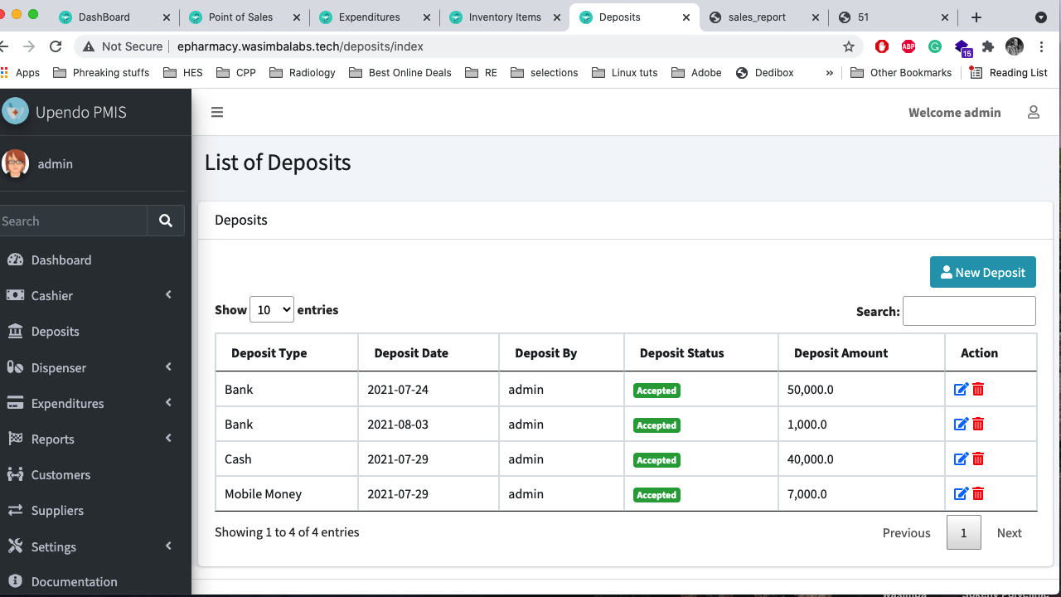Click Next in the pagination controls
1061x597 pixels.
coord(1009,533)
